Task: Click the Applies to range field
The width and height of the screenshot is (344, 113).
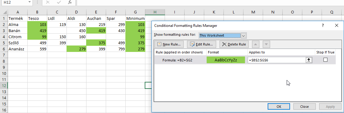Action: [277, 60]
